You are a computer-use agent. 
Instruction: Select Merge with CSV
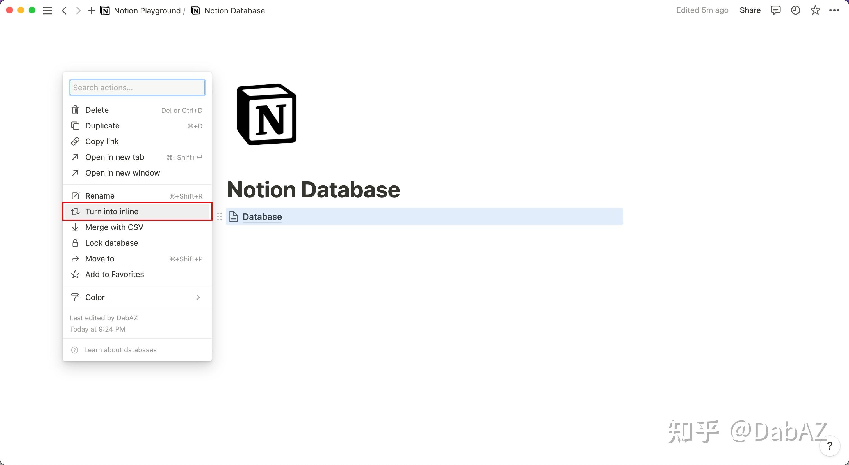[x=114, y=227]
